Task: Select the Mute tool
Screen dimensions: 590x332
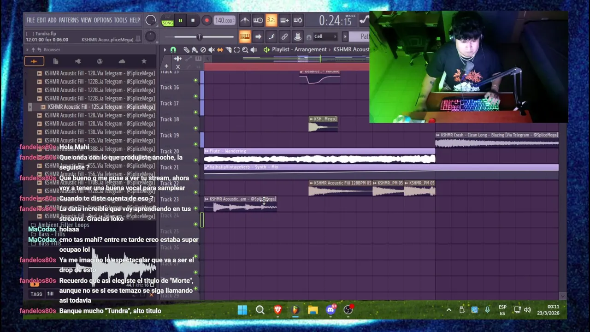Action: tap(212, 50)
